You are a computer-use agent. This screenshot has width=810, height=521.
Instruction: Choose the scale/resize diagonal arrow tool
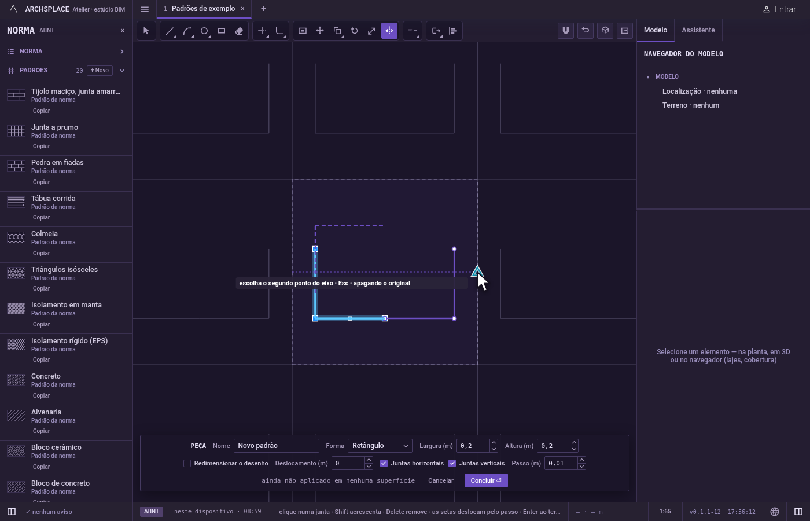click(x=372, y=31)
